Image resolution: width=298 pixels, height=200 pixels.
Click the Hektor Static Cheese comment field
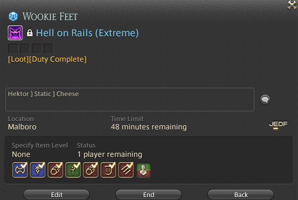[x=130, y=100]
